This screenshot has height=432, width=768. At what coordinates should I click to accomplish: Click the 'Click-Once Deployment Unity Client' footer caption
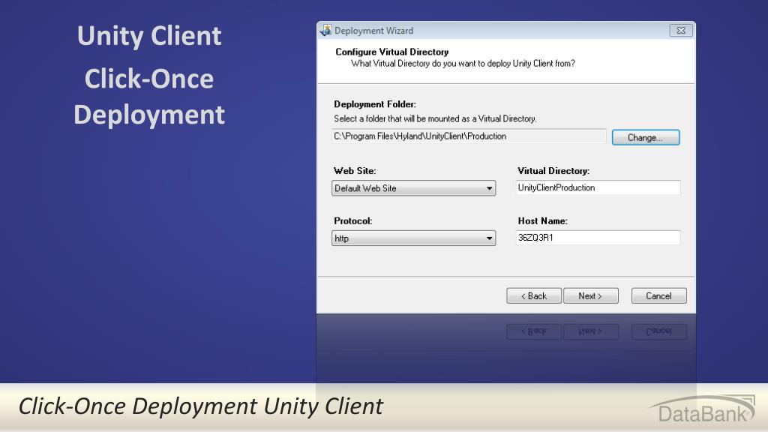201,406
